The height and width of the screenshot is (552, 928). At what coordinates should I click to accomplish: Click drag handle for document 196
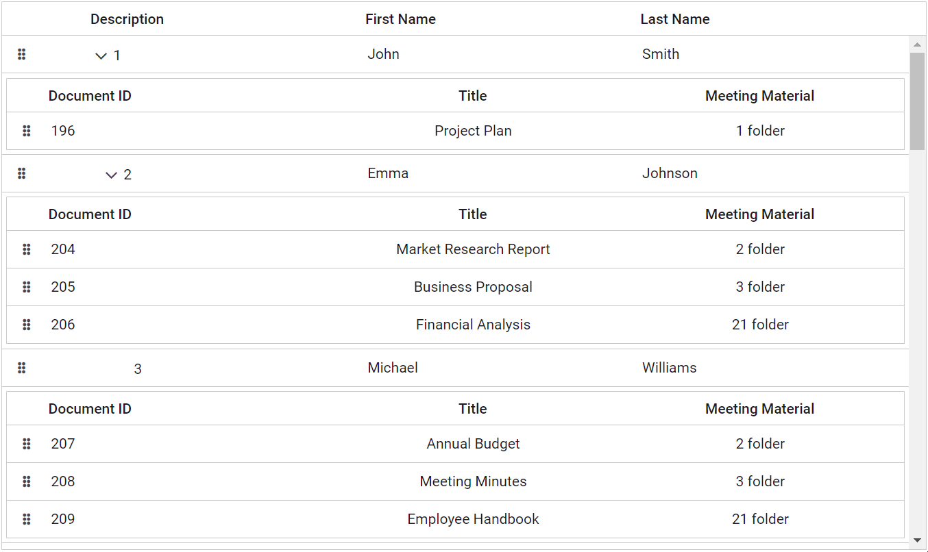tap(27, 131)
